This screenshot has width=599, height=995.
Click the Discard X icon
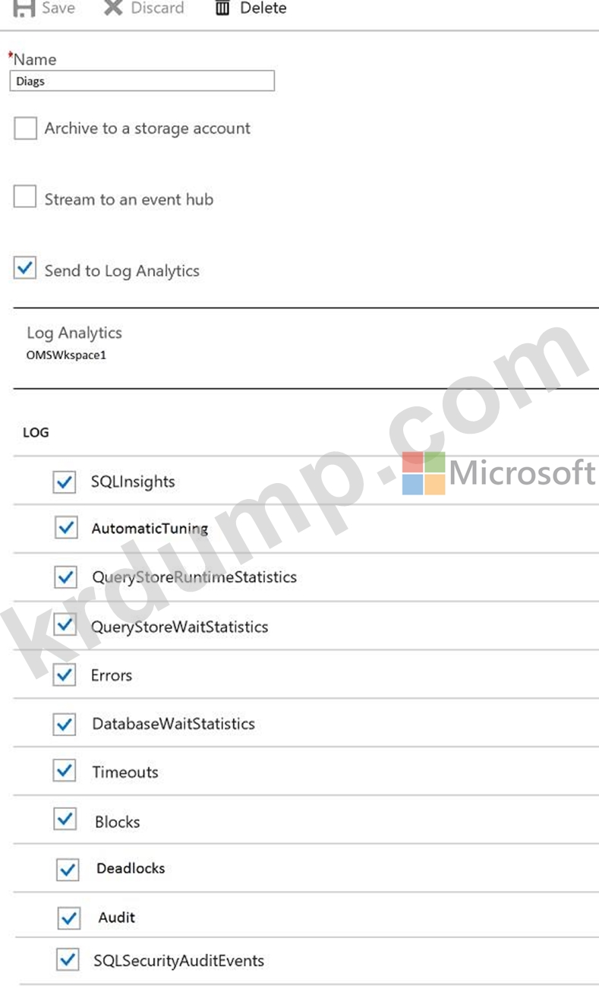click(113, 8)
